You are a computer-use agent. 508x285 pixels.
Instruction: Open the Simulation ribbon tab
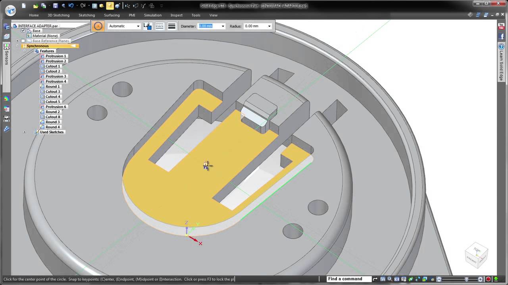(x=153, y=15)
